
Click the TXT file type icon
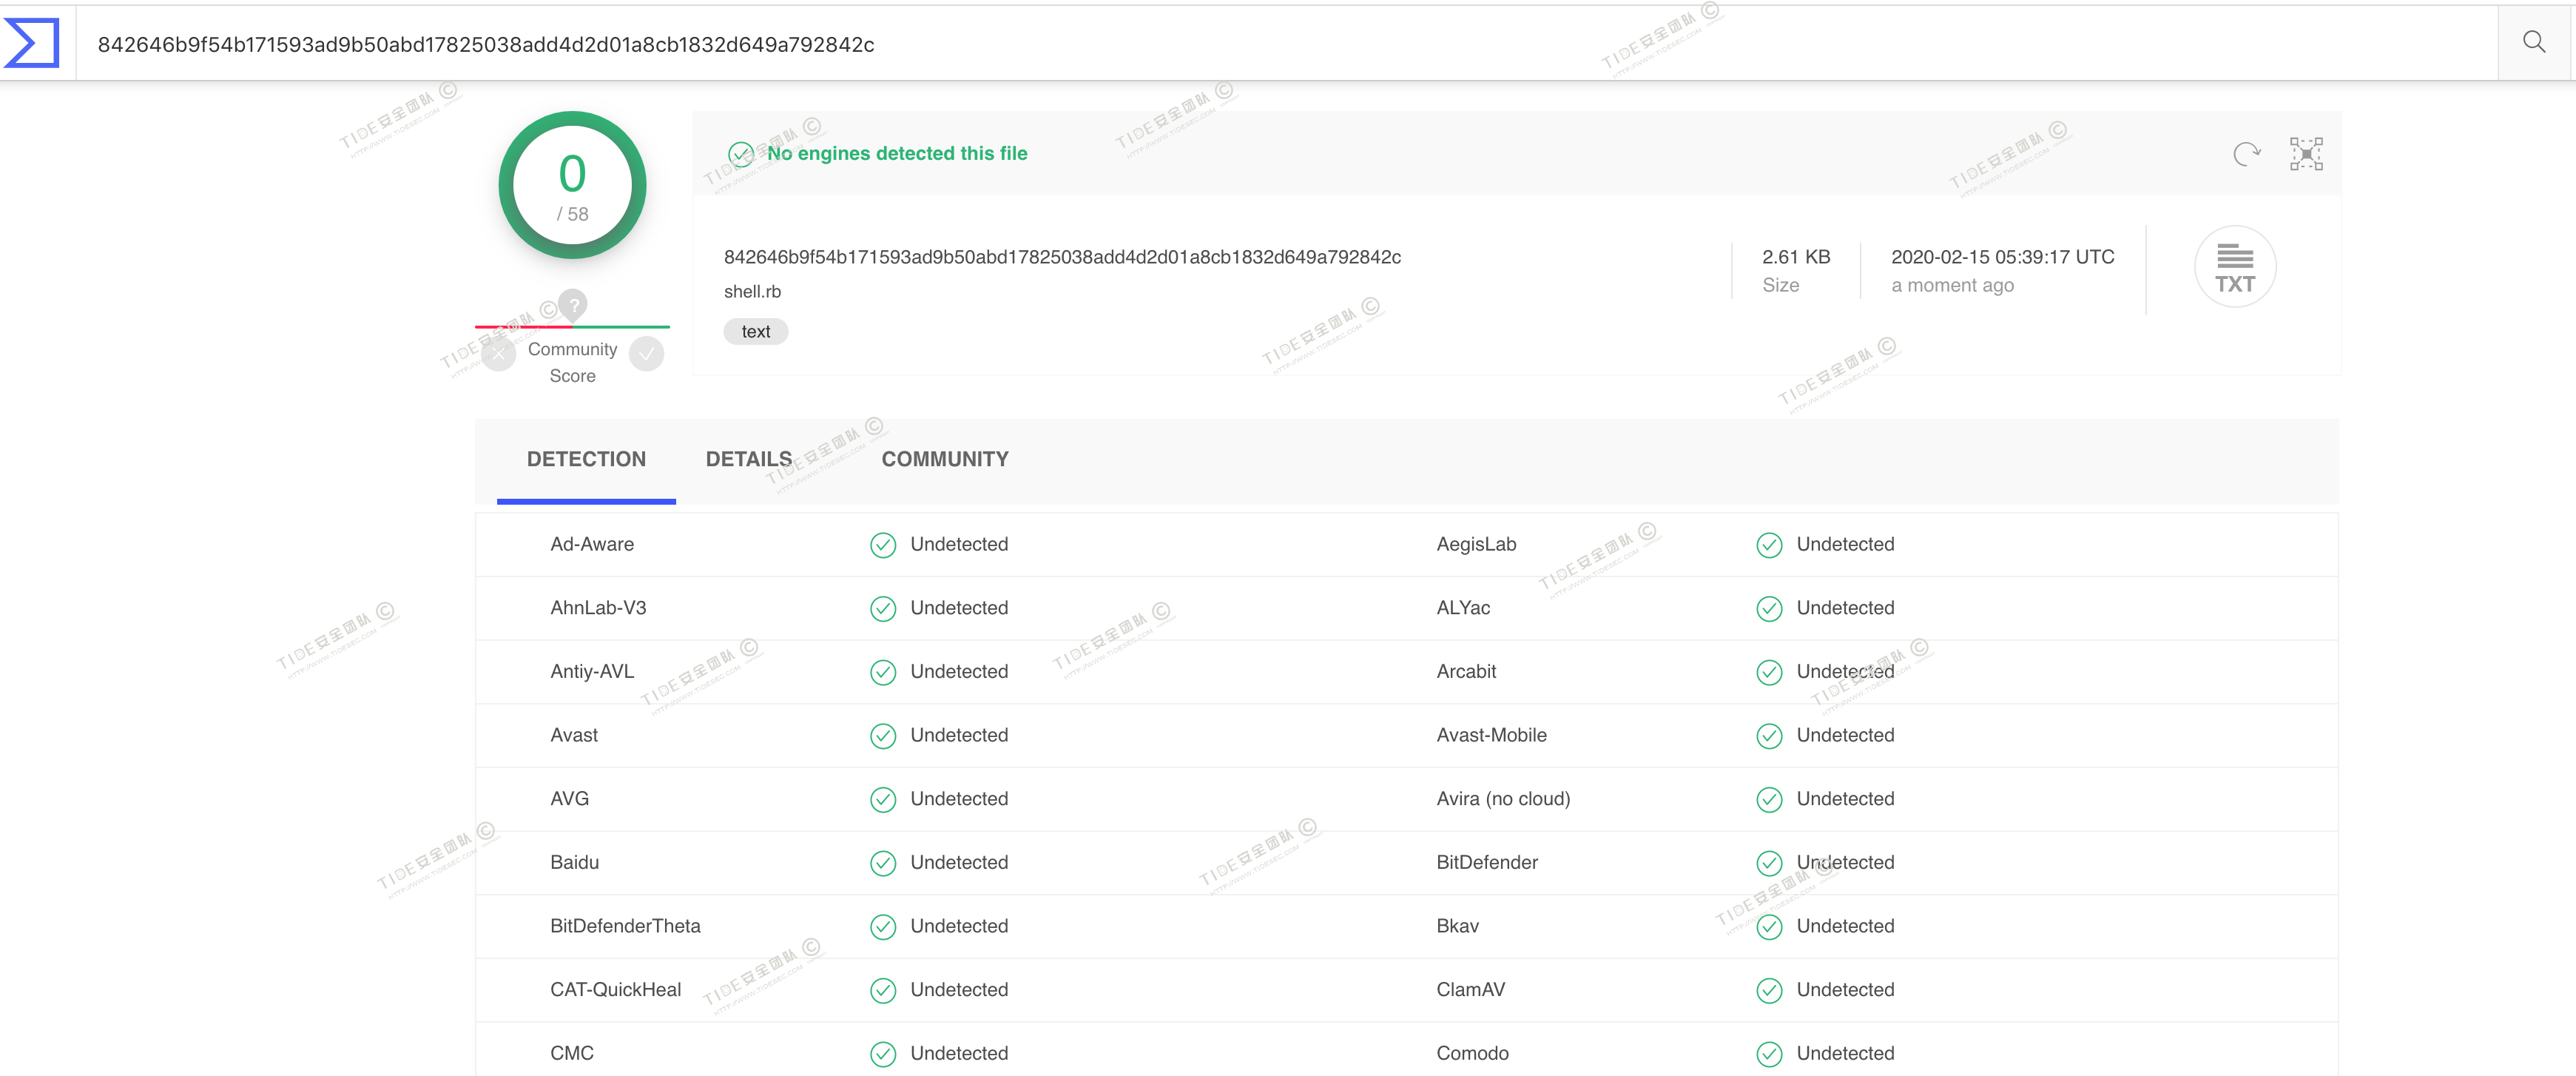2234,267
